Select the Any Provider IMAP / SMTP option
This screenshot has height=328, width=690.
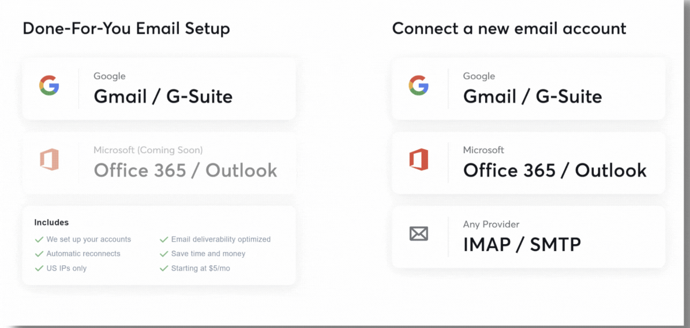[528, 237]
